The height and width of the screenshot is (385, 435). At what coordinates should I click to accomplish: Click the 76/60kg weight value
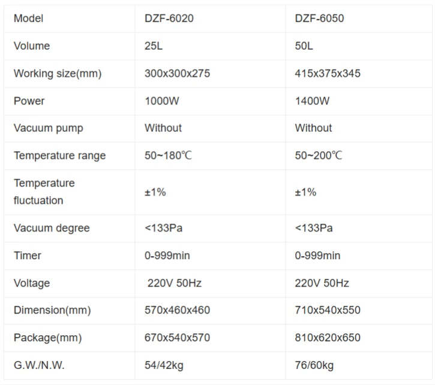pyautogui.click(x=314, y=365)
